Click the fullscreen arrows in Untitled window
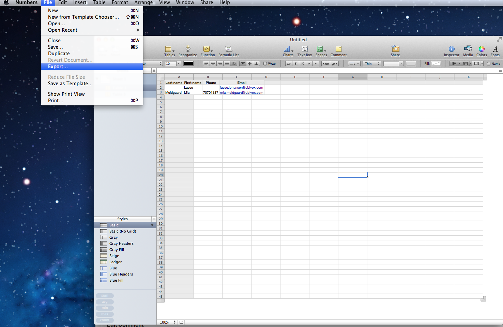 (x=499, y=40)
